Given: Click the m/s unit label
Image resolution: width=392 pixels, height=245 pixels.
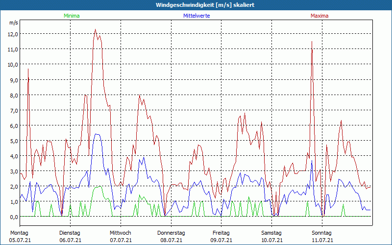Looking at the screenshot, I should (13, 23).
